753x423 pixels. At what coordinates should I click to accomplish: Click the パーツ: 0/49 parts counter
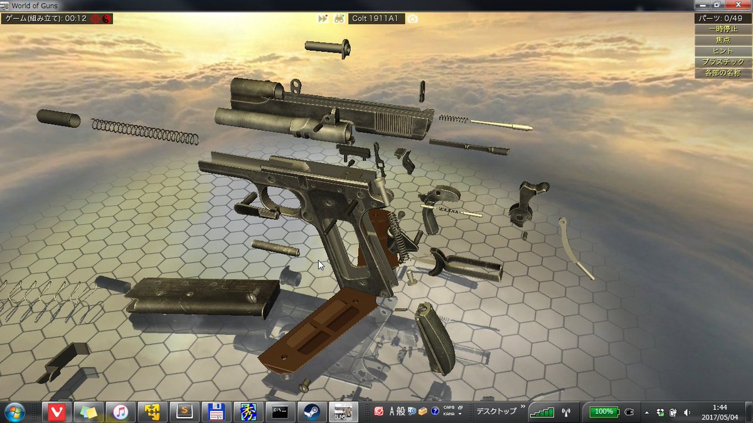tap(723, 19)
